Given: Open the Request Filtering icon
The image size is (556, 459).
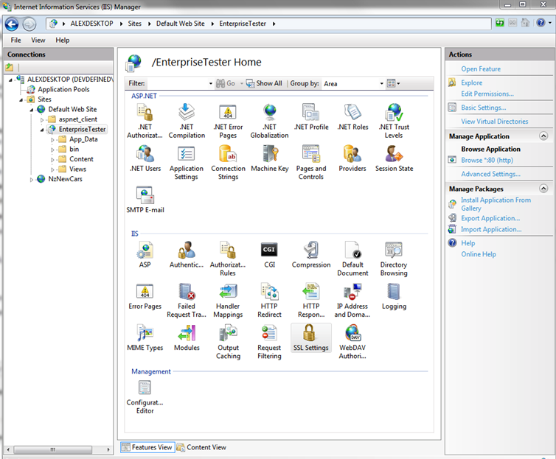Looking at the screenshot, I should point(269,333).
